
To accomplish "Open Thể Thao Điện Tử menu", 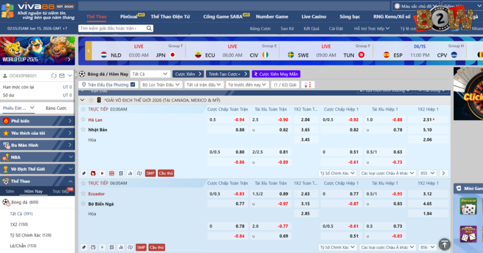I will click(x=170, y=16).
